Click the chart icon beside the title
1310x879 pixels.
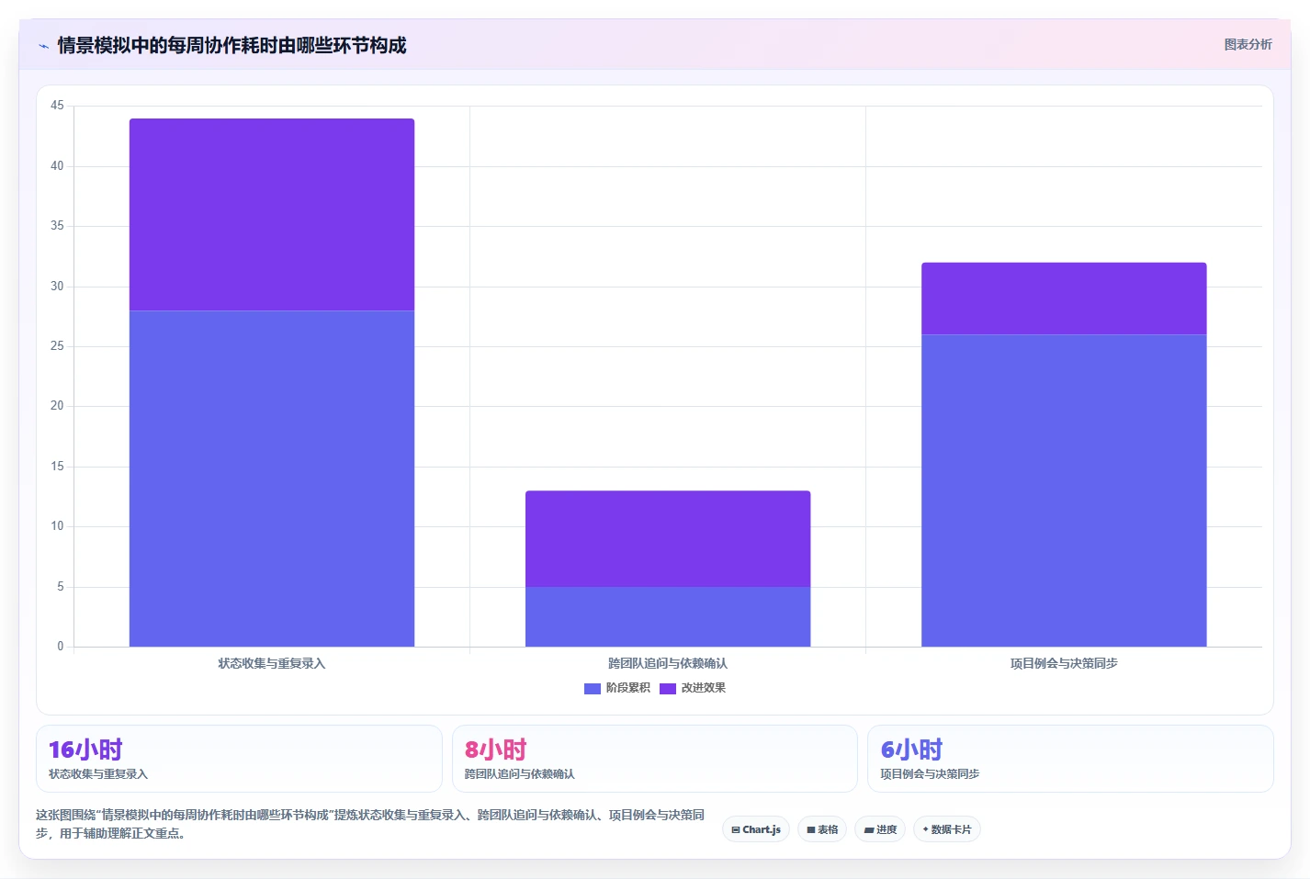(43, 46)
